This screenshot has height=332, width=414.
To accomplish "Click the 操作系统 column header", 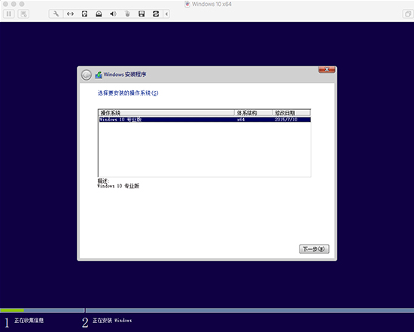I will [x=166, y=113].
